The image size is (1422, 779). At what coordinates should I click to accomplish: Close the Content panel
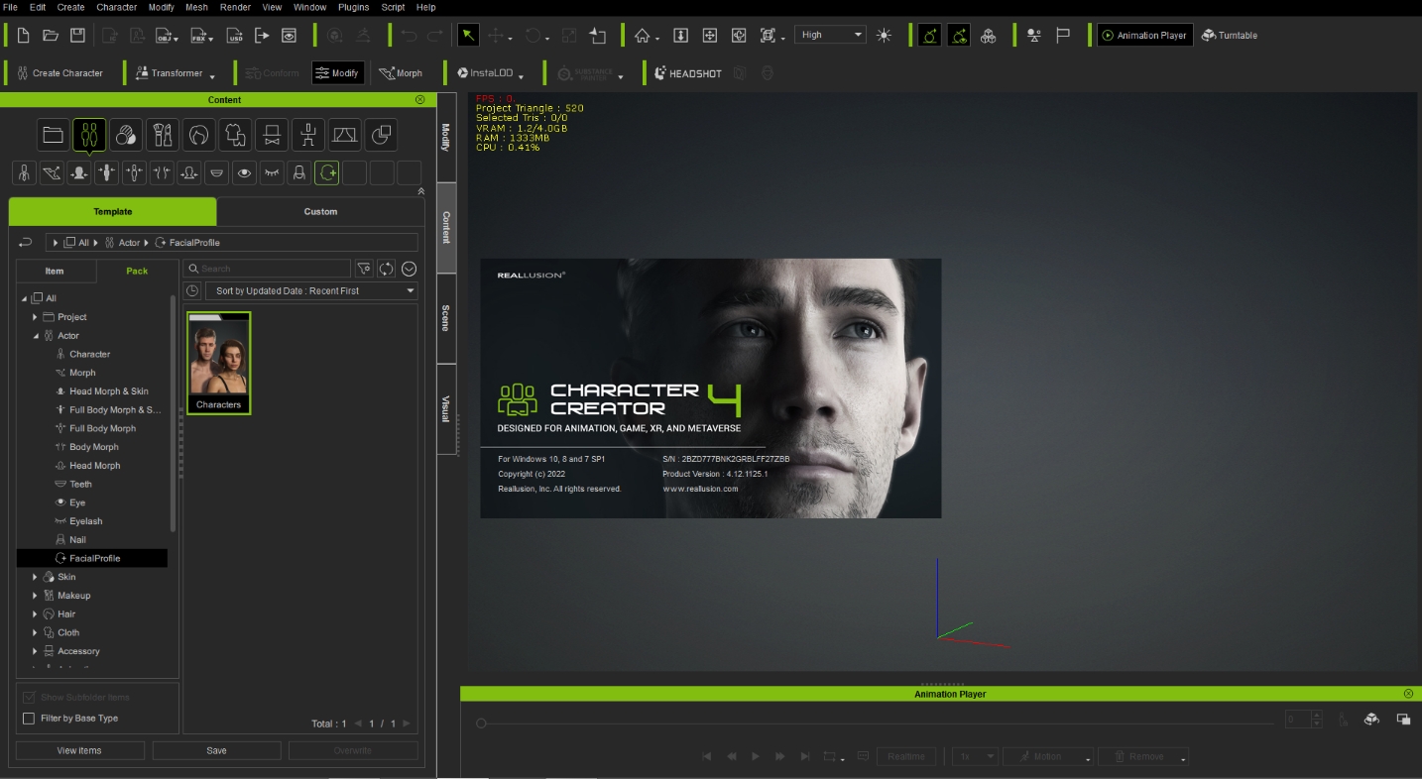(x=419, y=100)
